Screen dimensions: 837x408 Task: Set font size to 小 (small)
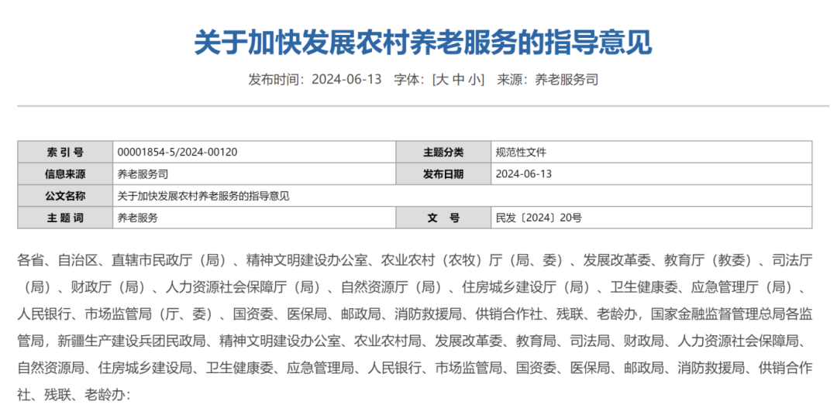(474, 80)
